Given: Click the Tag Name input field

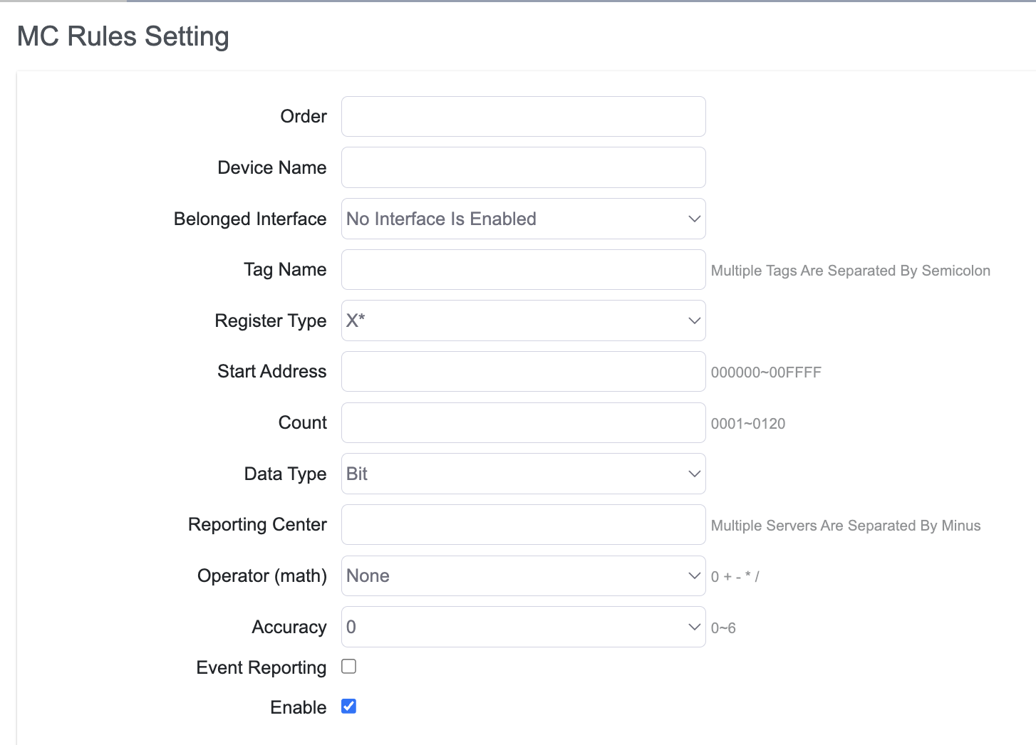Looking at the screenshot, I should click(x=523, y=269).
